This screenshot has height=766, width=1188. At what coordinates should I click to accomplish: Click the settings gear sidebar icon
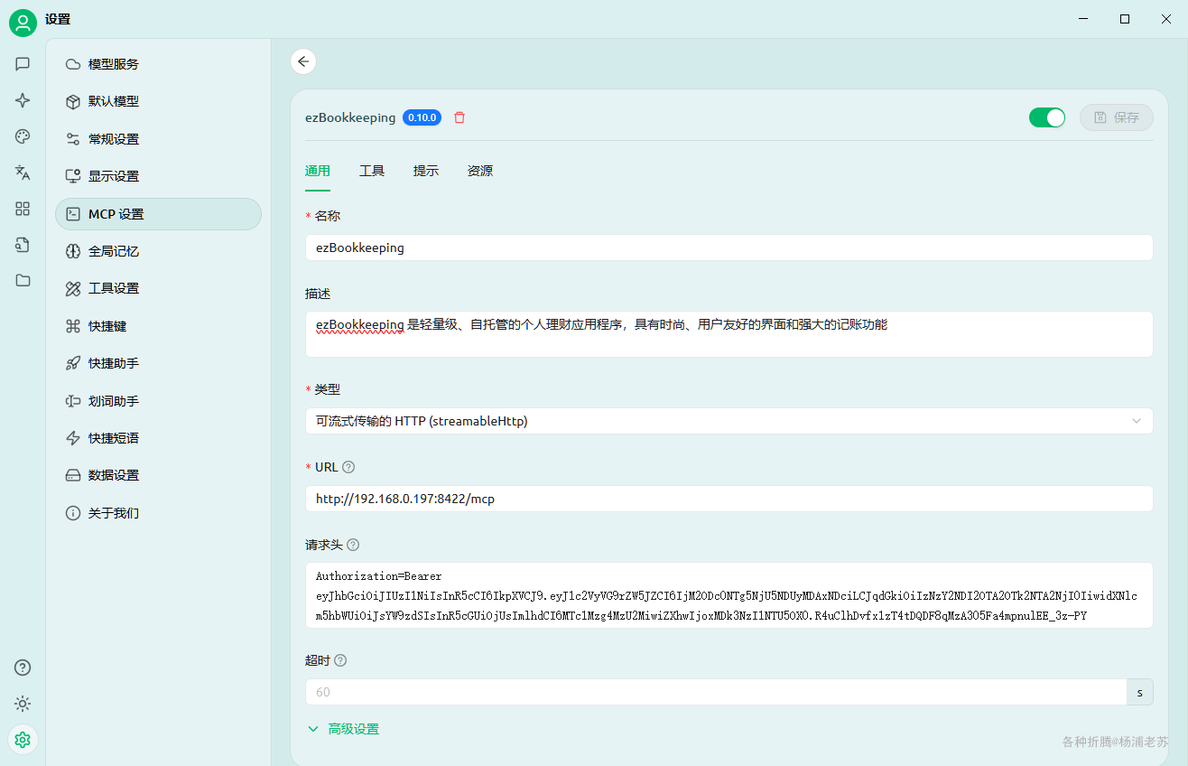point(23,740)
